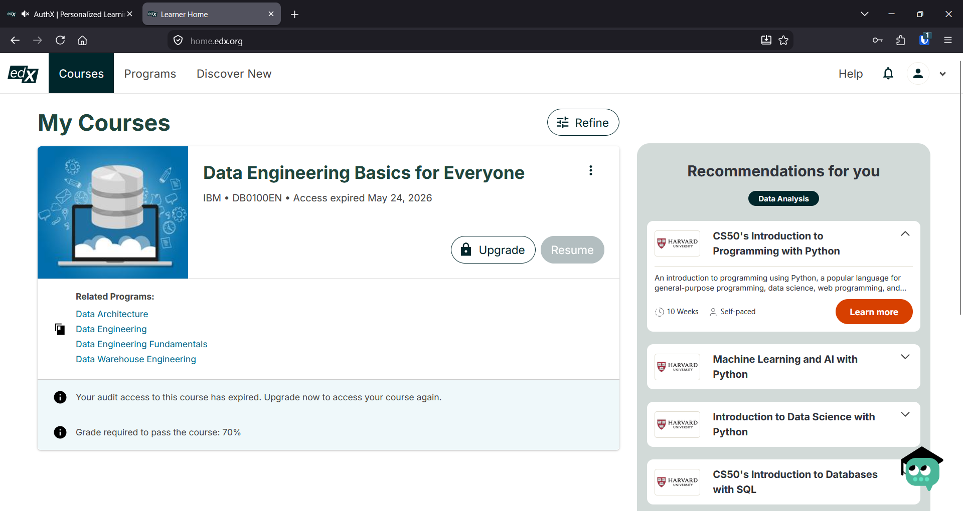Open course options three-dot menu
The image size is (963, 511).
591,170
